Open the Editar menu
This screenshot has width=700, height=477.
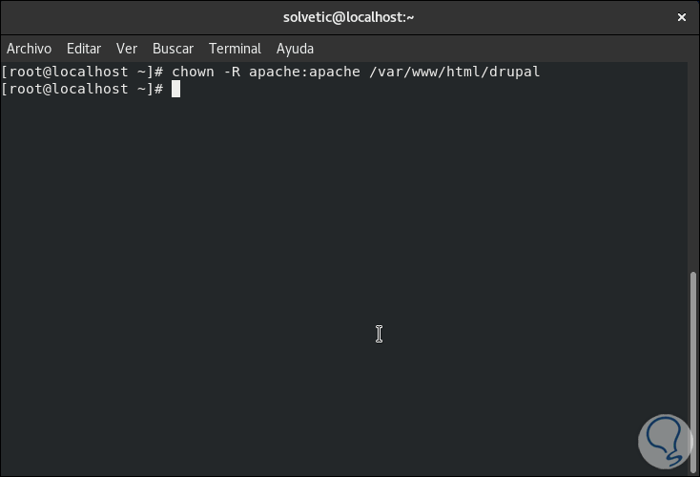coord(84,49)
